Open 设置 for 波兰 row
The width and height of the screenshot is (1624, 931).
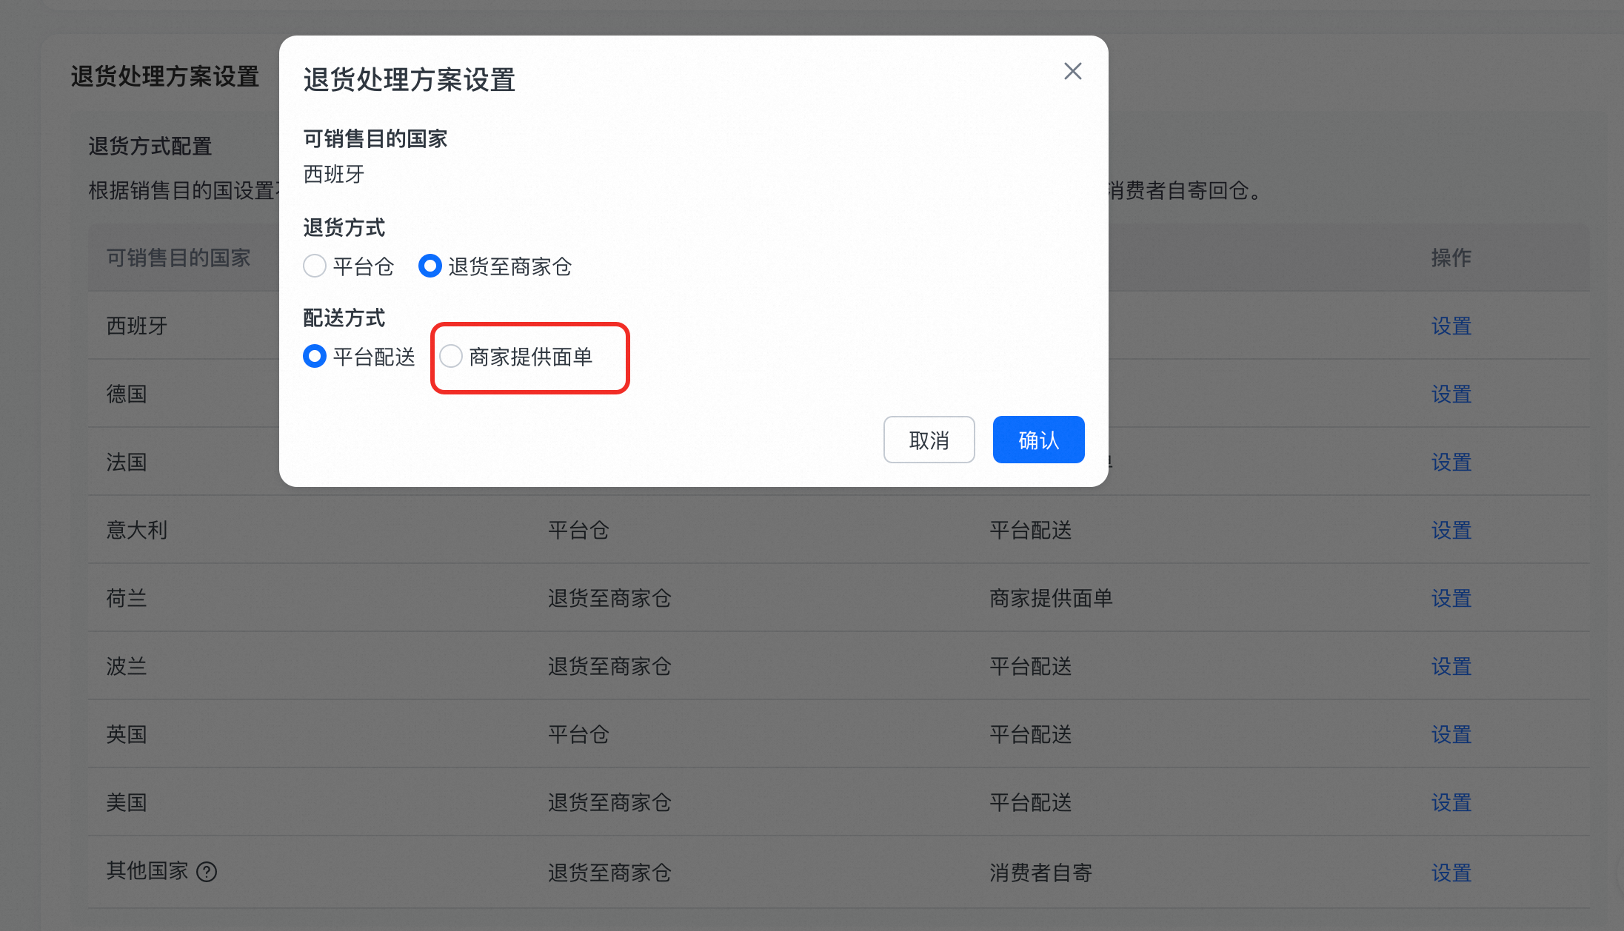[1451, 666]
